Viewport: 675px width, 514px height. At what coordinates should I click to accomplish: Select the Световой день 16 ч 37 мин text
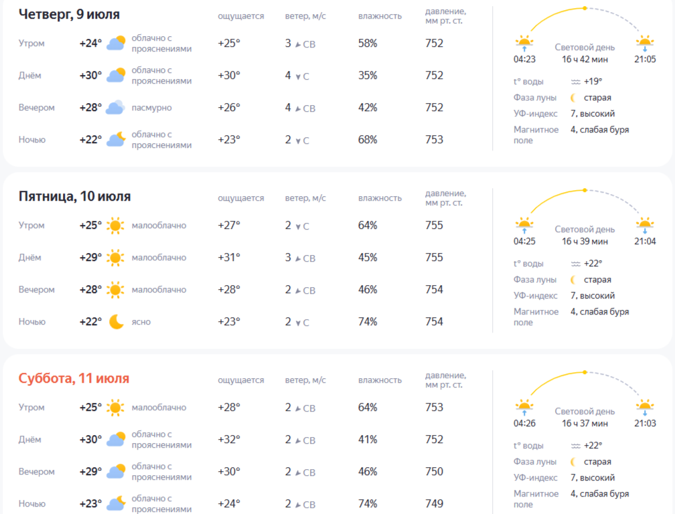click(585, 417)
